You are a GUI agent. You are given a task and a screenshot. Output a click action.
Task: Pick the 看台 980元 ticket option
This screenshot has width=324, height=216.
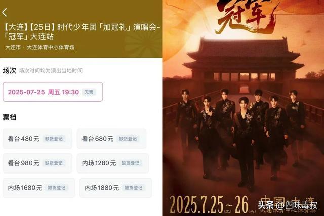point(37,163)
